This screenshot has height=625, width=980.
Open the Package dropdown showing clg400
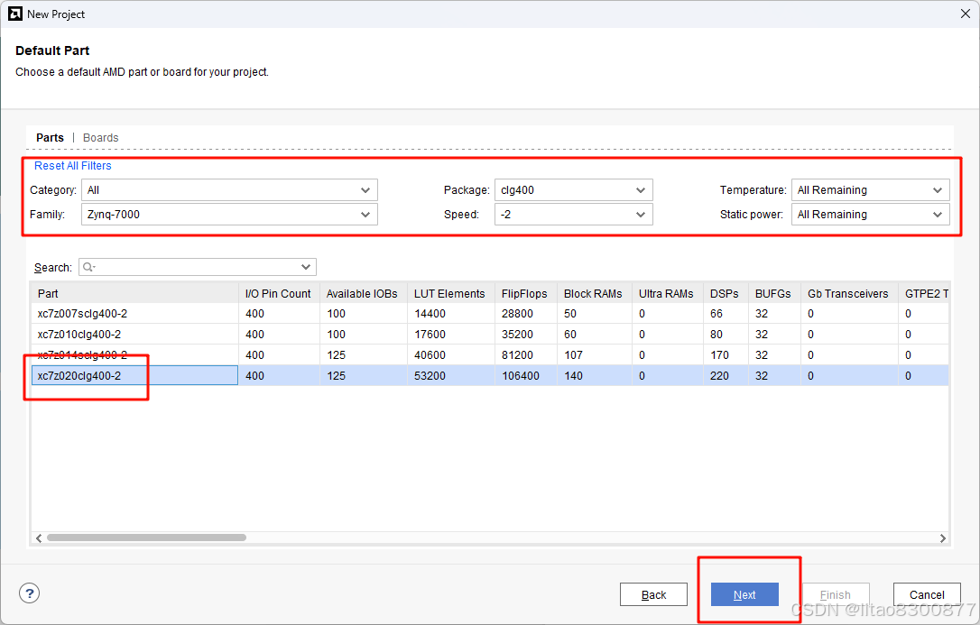[574, 189]
